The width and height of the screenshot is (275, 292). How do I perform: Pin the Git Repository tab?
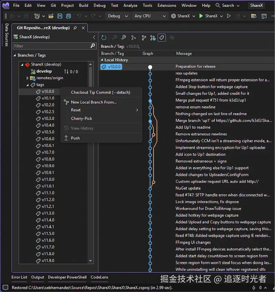tap(75, 28)
